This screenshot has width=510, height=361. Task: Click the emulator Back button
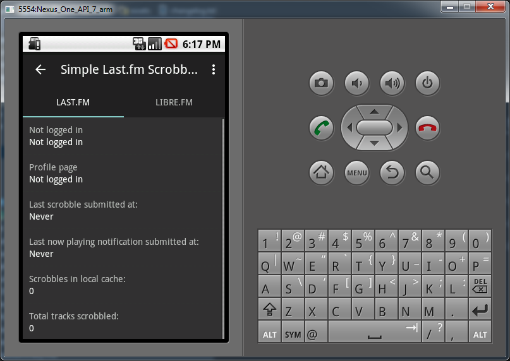tap(392, 172)
